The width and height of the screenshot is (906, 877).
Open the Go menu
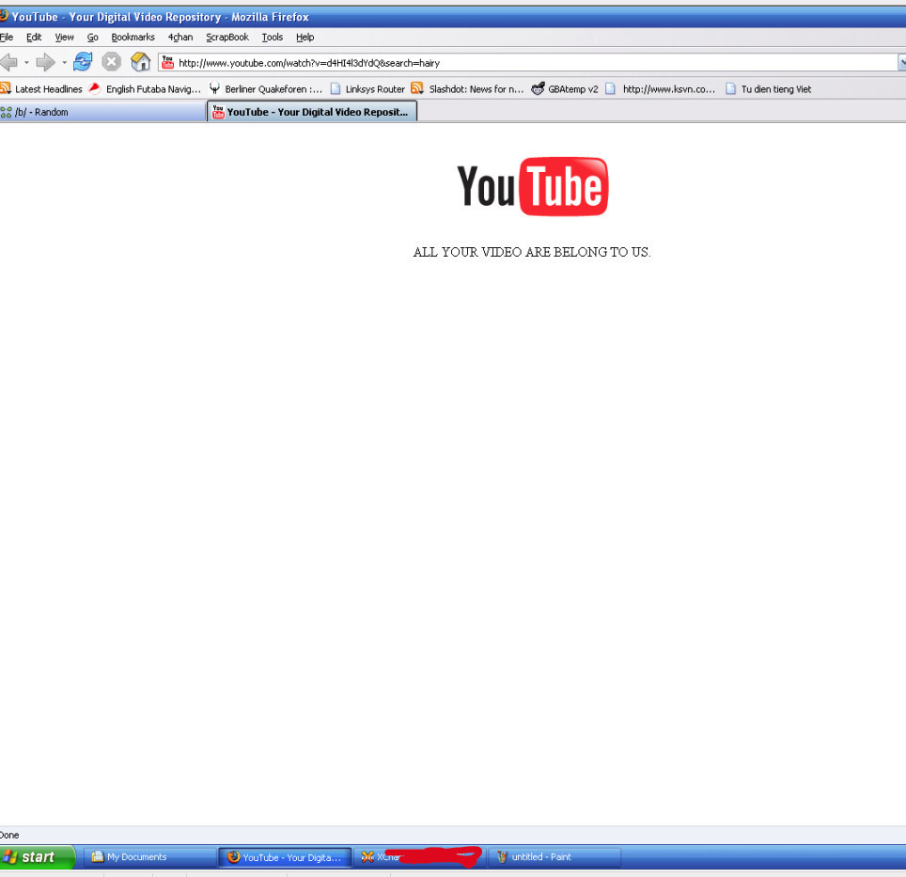pos(92,37)
